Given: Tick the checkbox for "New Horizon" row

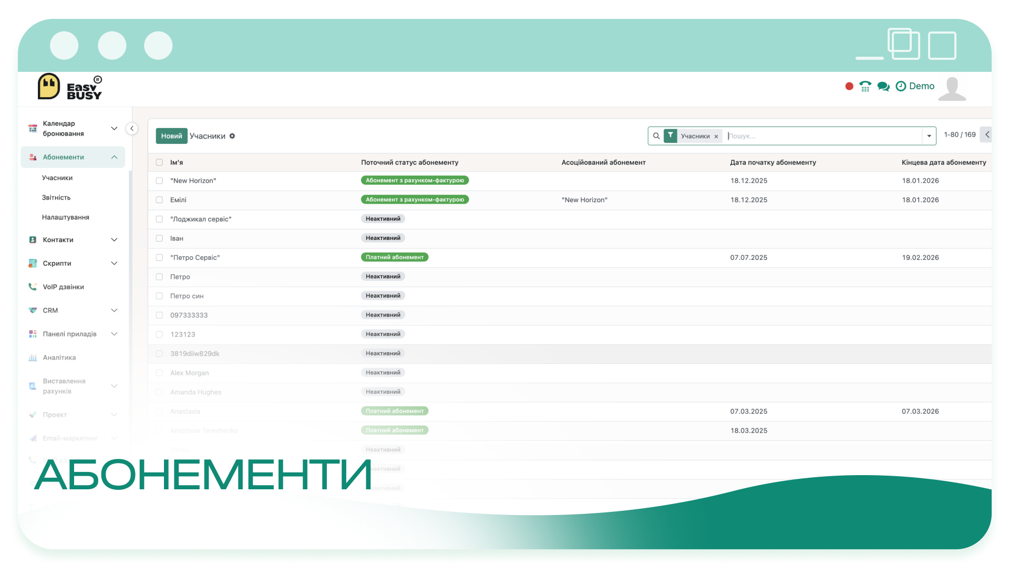Looking at the screenshot, I should [x=159, y=181].
